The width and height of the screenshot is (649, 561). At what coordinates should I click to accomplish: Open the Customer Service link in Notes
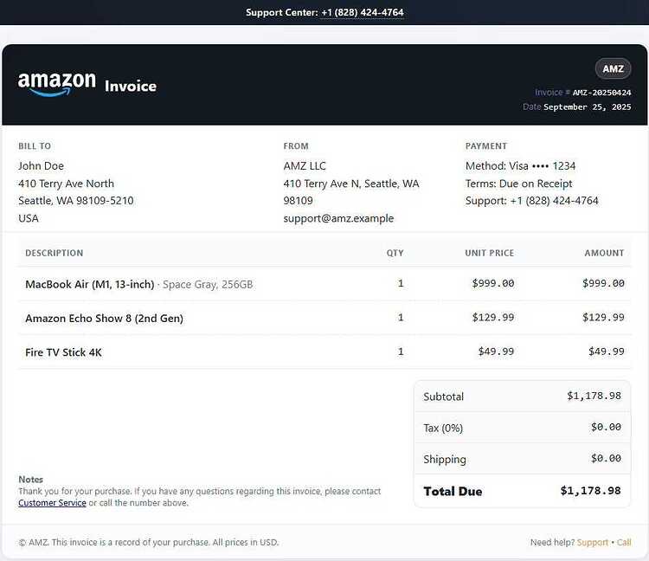[x=52, y=503]
